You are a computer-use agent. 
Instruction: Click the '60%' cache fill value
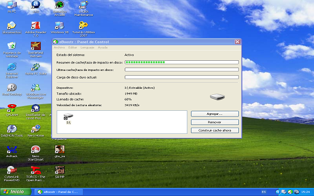pyautogui.click(x=128, y=100)
